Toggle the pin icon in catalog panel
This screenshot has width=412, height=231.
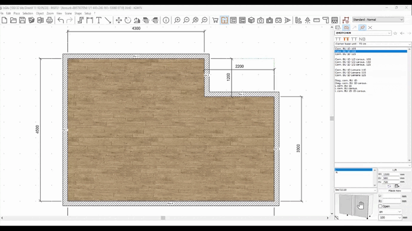(362, 27)
